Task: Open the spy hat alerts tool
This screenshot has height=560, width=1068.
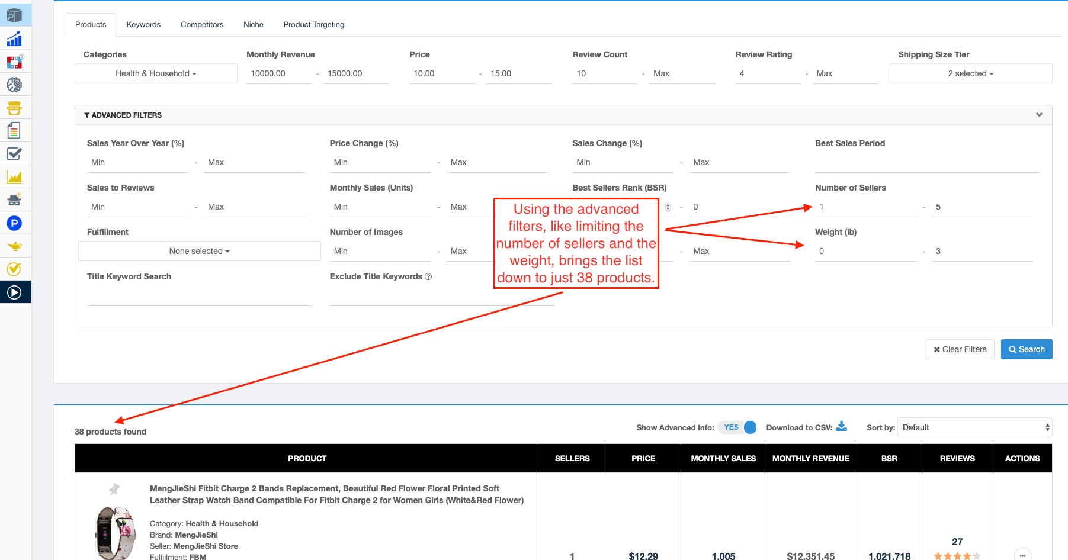Action: pos(14,200)
